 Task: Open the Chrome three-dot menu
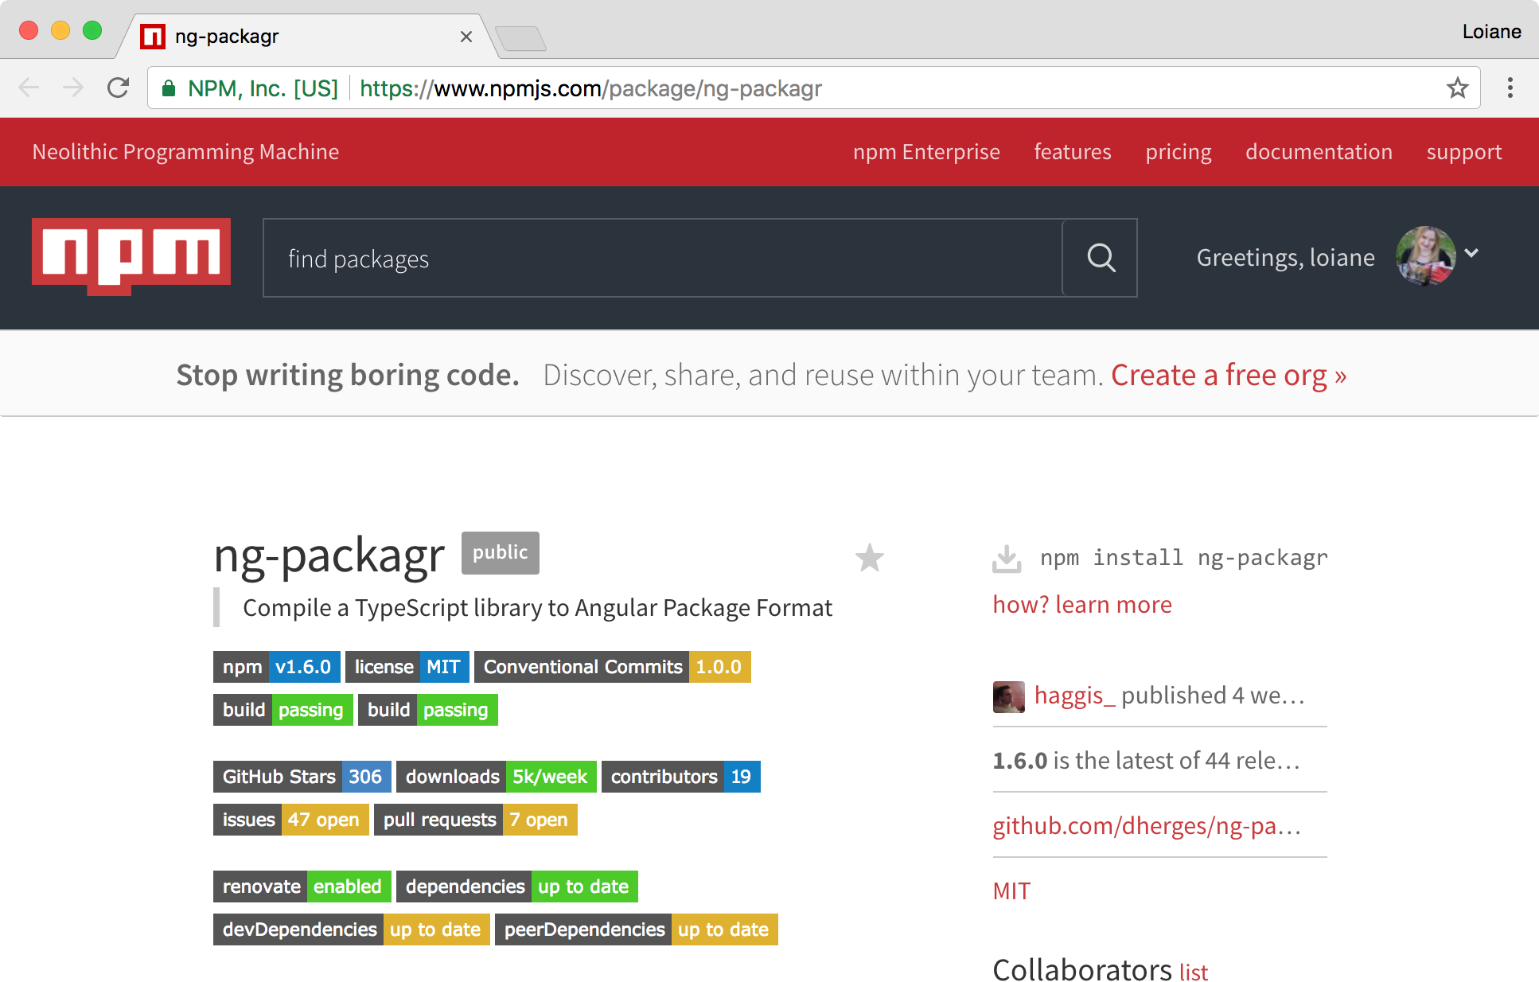click(1510, 88)
